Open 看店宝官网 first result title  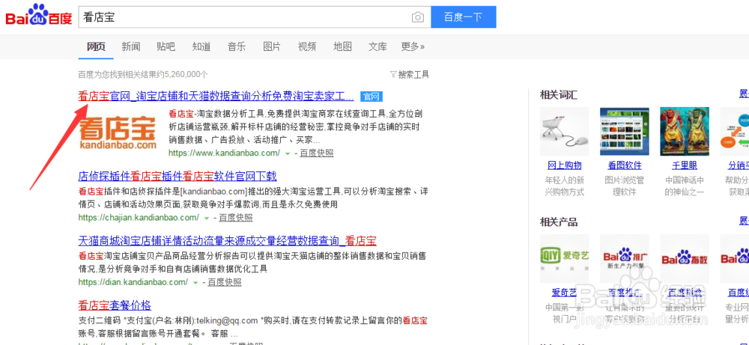216,97
